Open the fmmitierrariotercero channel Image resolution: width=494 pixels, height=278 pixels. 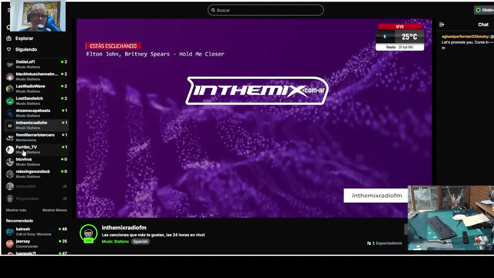[37, 137]
